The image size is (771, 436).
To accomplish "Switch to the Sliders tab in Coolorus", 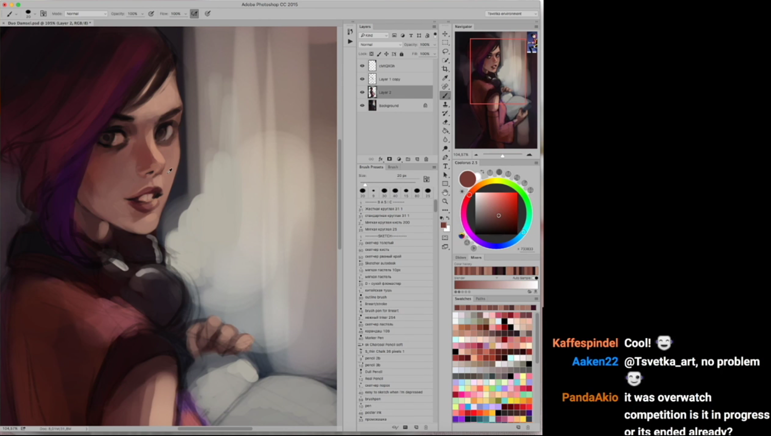I will 461,257.
